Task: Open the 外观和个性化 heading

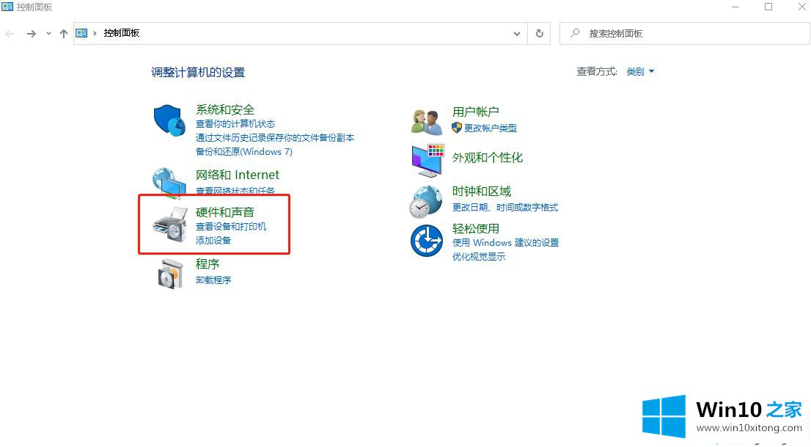Action: pos(487,158)
